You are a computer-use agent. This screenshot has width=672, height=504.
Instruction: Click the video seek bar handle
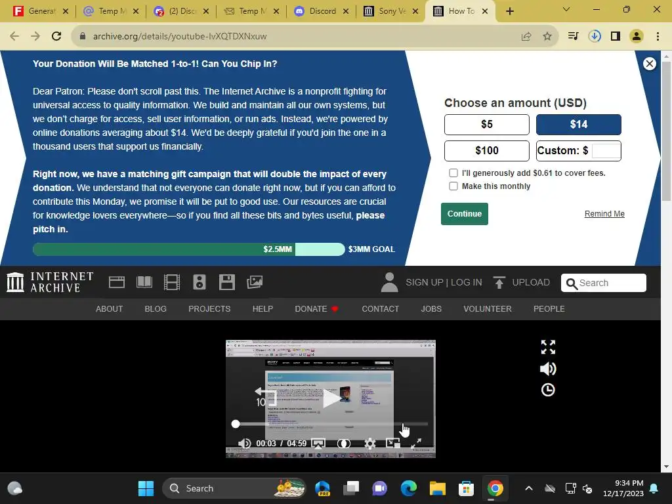236,424
